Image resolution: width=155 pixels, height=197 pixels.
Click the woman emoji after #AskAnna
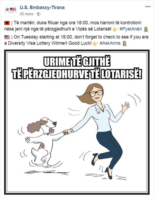click(124, 43)
